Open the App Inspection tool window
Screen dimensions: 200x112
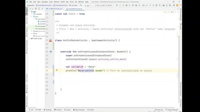[79, 110]
